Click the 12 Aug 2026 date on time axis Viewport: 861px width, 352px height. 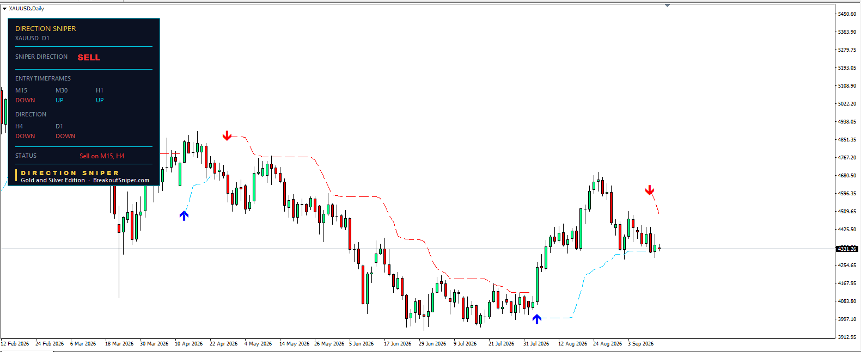[x=572, y=344]
